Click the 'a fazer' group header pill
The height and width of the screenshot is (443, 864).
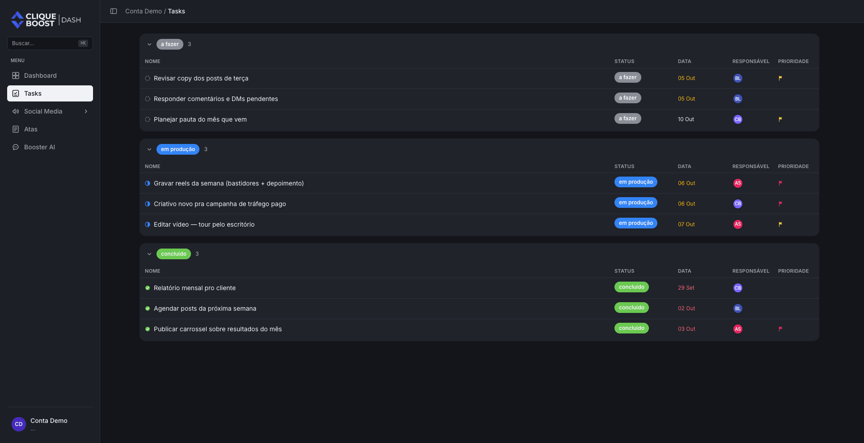click(170, 44)
